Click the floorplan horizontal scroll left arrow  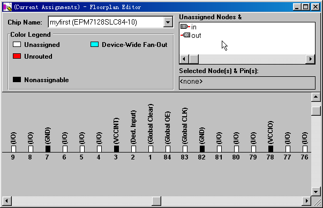coord(7,201)
